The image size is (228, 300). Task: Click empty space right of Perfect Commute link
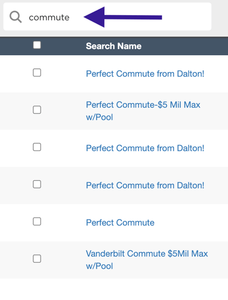click(191, 222)
